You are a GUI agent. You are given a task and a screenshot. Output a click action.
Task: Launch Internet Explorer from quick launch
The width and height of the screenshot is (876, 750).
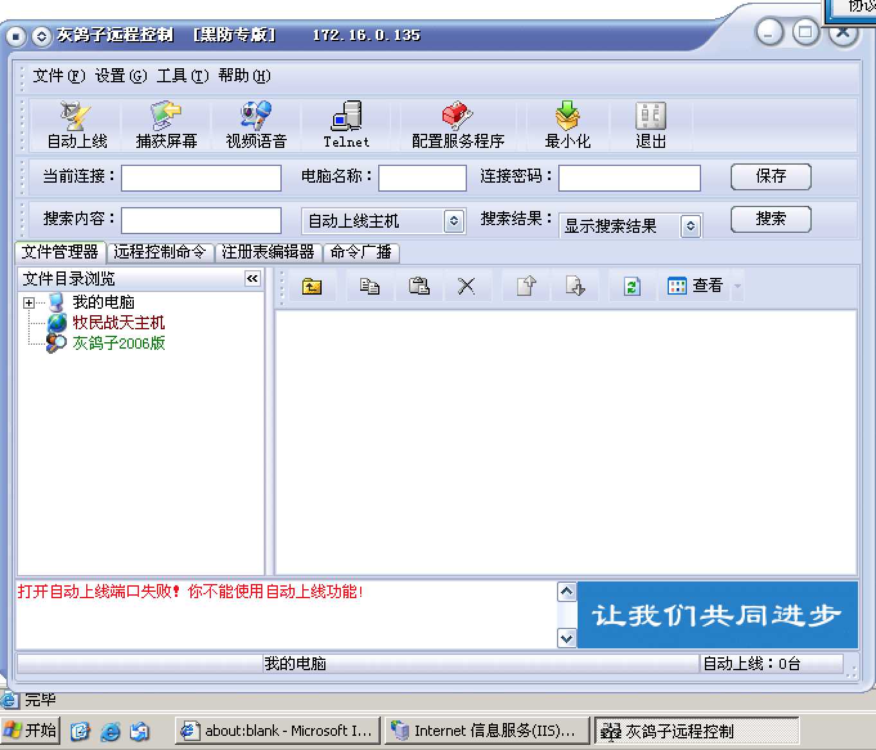point(111,731)
